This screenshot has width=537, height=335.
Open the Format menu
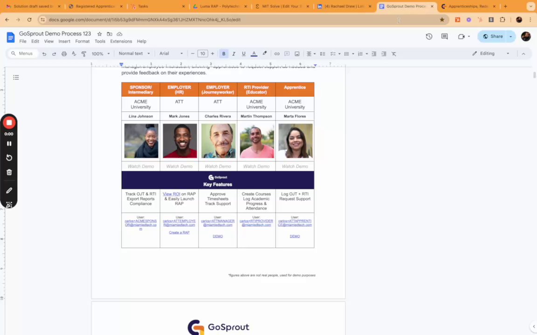point(82,41)
